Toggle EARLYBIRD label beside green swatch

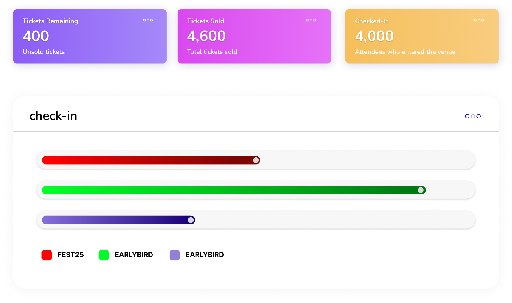tap(134, 255)
